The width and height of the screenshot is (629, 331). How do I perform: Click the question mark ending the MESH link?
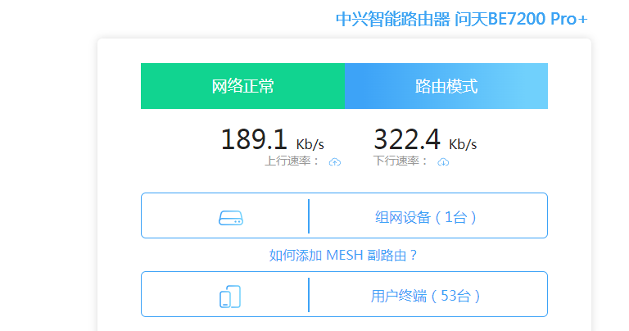[413, 255]
